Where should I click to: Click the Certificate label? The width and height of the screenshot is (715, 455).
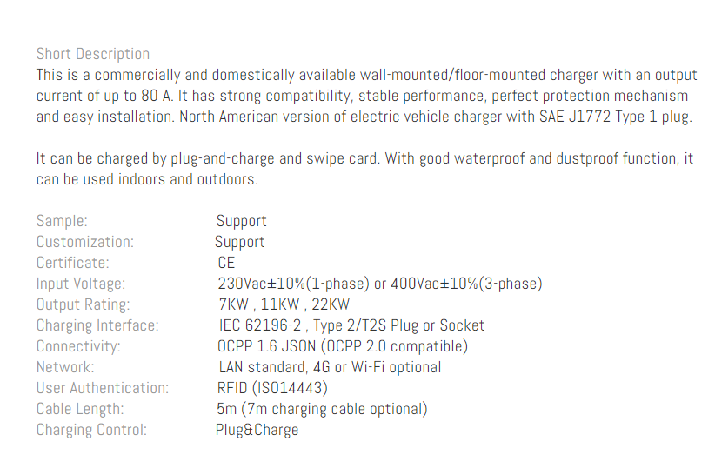pos(73,263)
